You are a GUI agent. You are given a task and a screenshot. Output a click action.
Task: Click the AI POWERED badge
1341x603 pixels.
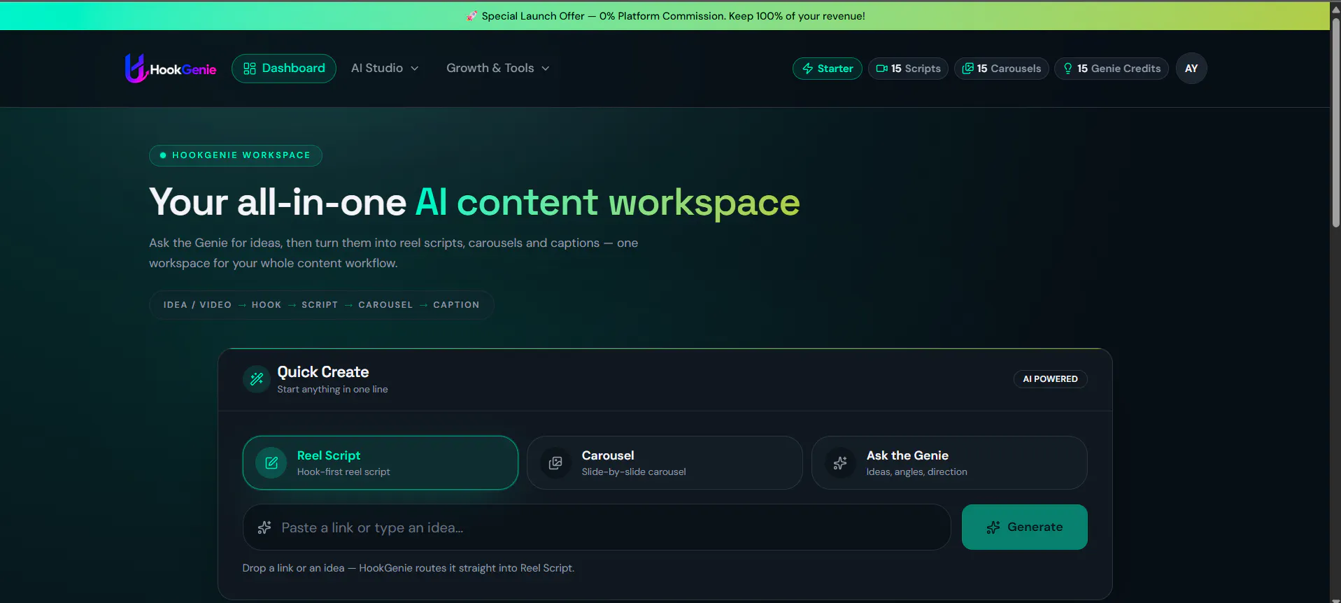point(1051,379)
